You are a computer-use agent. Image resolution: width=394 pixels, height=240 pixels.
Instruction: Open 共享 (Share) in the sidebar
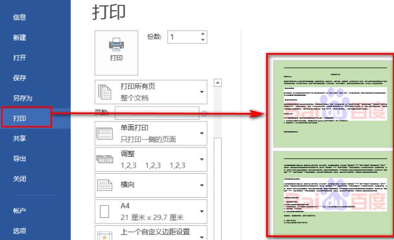pyautogui.click(x=19, y=139)
